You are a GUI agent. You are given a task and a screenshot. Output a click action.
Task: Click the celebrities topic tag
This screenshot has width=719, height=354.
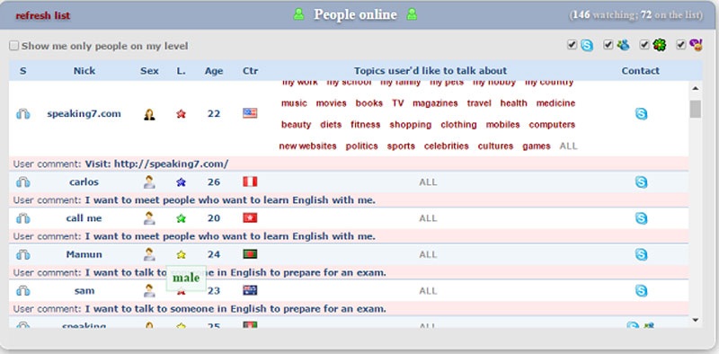446,146
